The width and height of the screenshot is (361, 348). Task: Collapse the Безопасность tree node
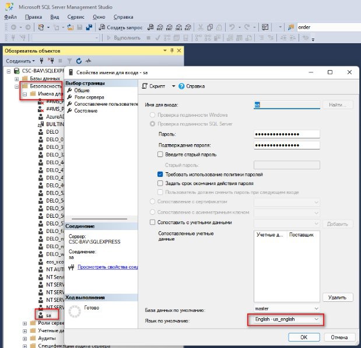click(17, 86)
